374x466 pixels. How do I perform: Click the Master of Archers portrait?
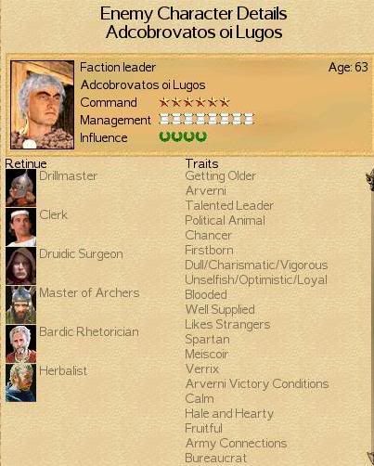pos(20,304)
